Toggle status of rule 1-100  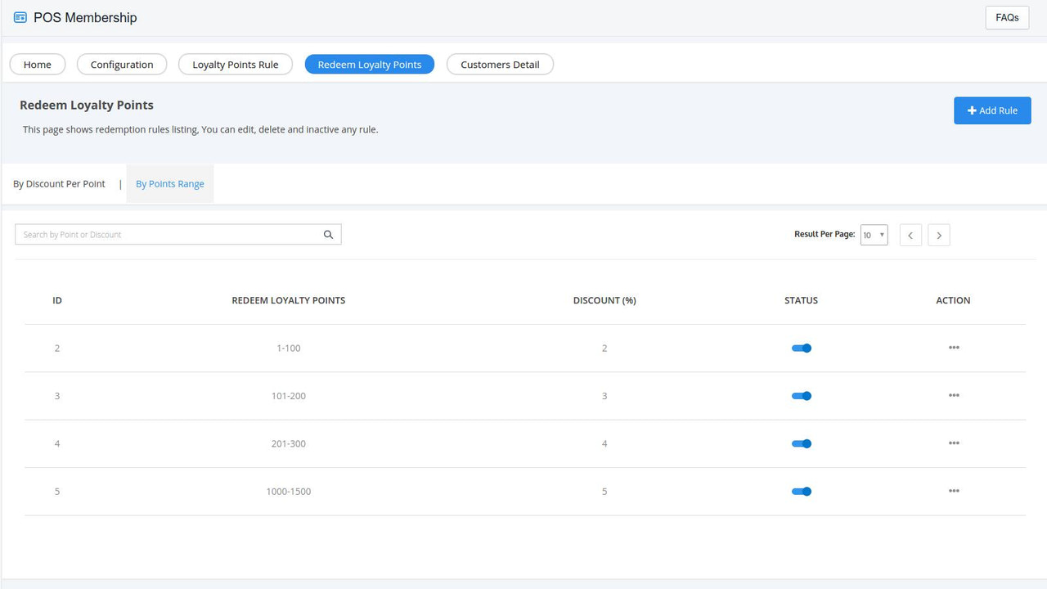(802, 348)
